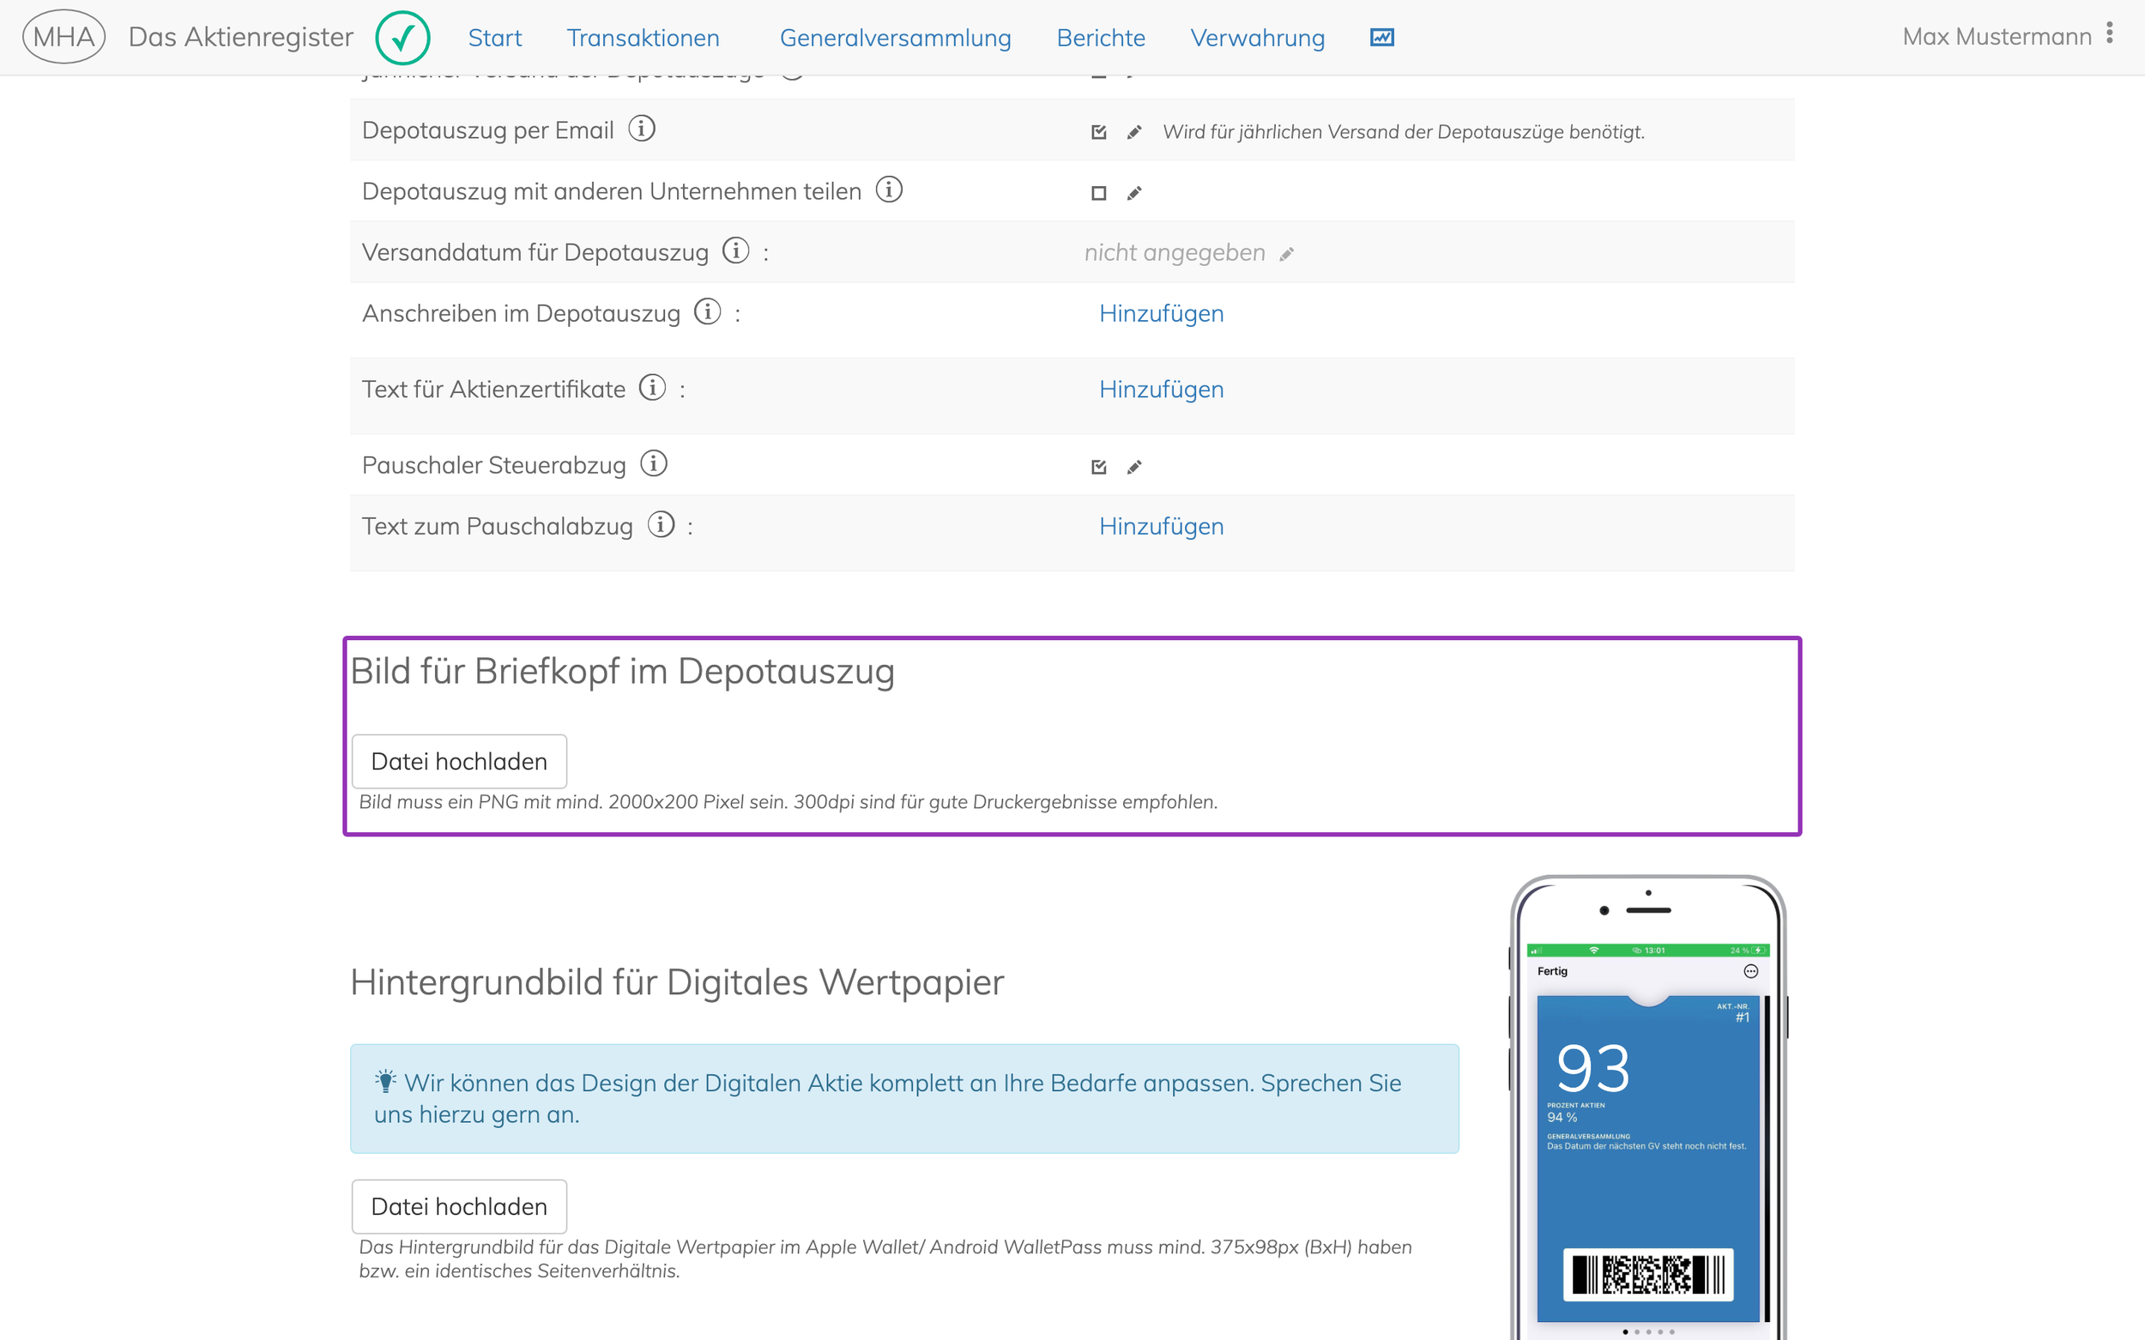The image size is (2145, 1340).
Task: Click the 'nicht angegeben' date value
Action: (1175, 252)
